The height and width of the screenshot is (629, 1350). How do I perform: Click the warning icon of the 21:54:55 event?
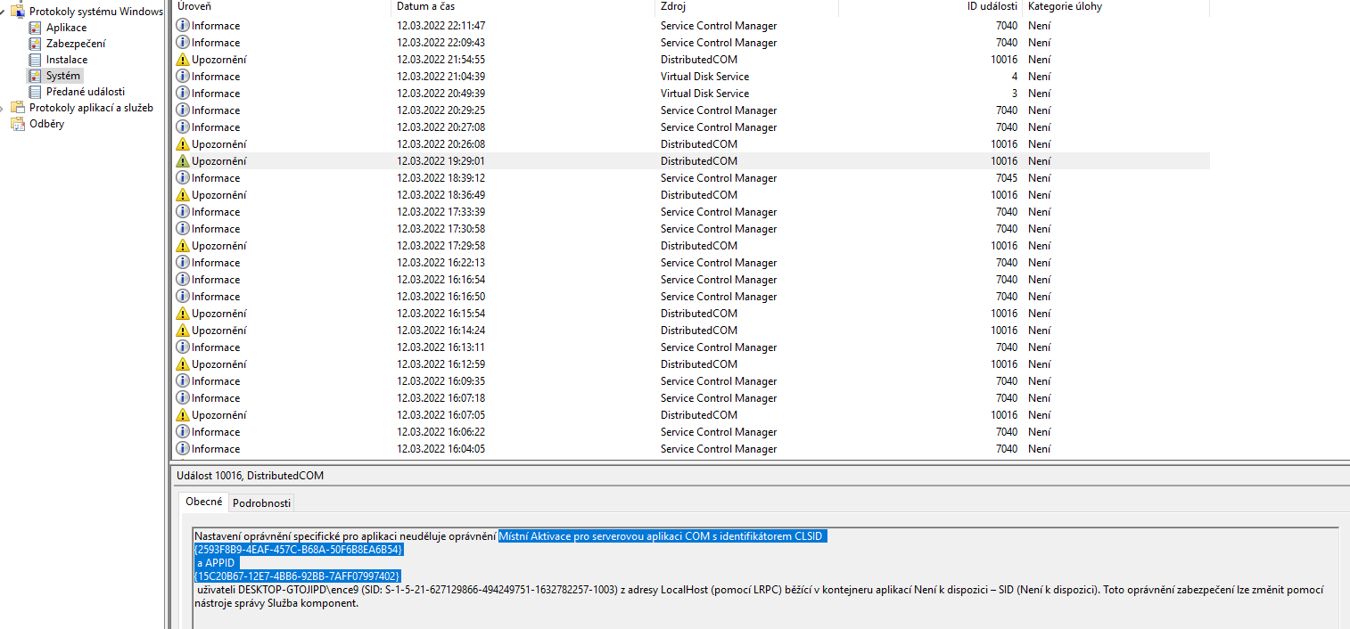click(x=183, y=60)
